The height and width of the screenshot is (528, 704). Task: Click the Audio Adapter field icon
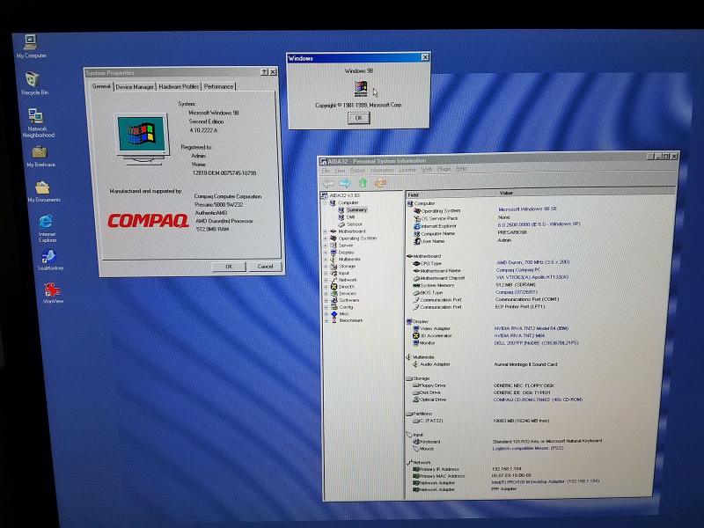(x=415, y=364)
